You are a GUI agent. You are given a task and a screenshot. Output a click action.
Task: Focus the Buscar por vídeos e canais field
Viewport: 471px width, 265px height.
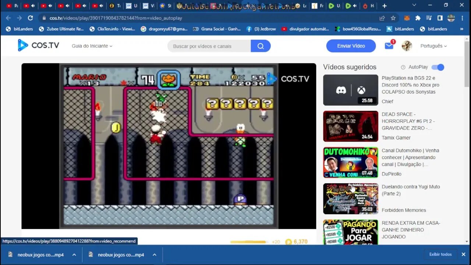209,46
